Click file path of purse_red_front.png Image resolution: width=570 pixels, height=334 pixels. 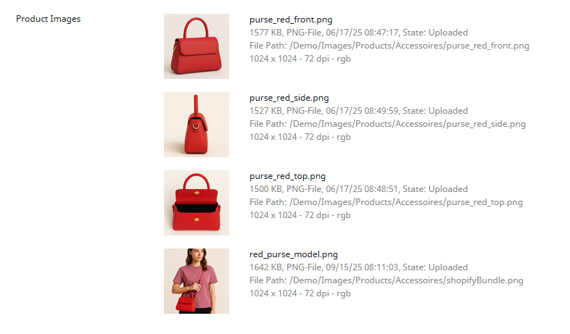pyautogui.click(x=389, y=46)
